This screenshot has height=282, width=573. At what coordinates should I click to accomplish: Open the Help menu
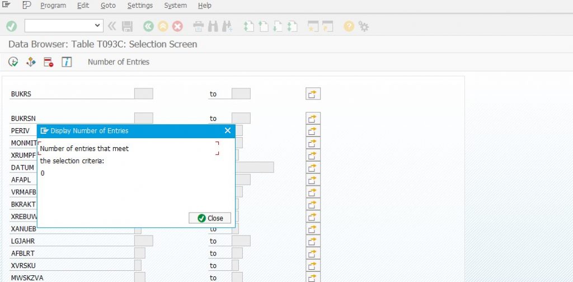[205, 6]
